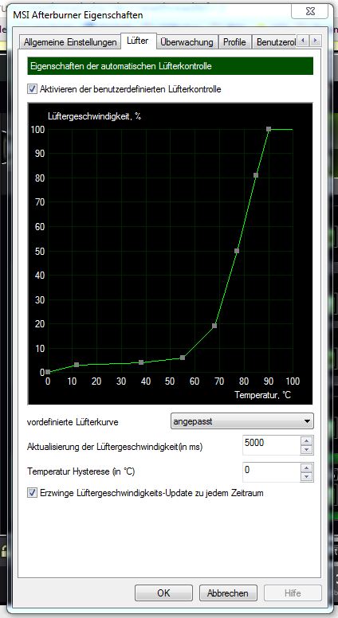Switch to Allgemeine Einstellungen tab
Image resolution: width=338 pixels, height=618 pixels.
70,41
